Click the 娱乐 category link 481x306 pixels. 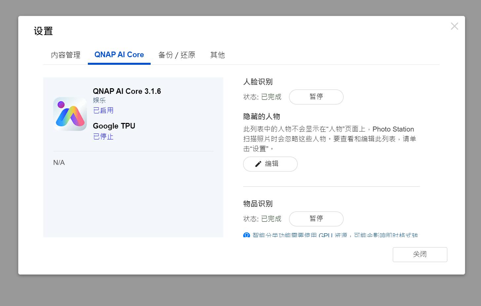click(x=99, y=100)
